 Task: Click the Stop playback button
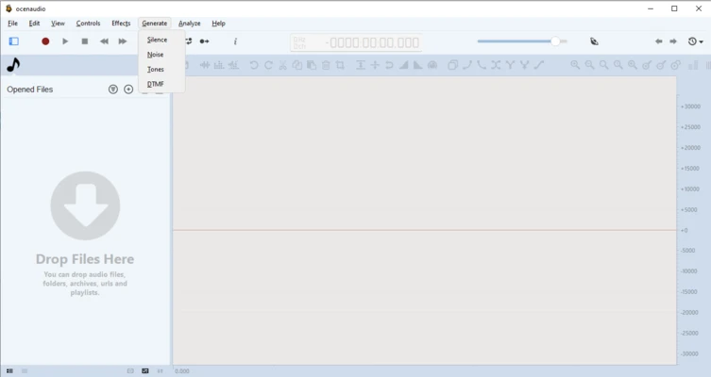click(84, 41)
